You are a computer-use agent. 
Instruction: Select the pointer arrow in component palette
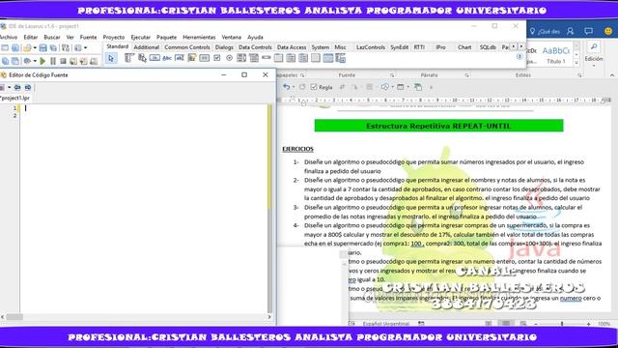coord(111,58)
